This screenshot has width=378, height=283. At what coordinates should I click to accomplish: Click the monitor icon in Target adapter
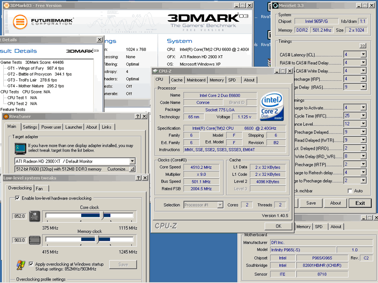(x=20, y=149)
